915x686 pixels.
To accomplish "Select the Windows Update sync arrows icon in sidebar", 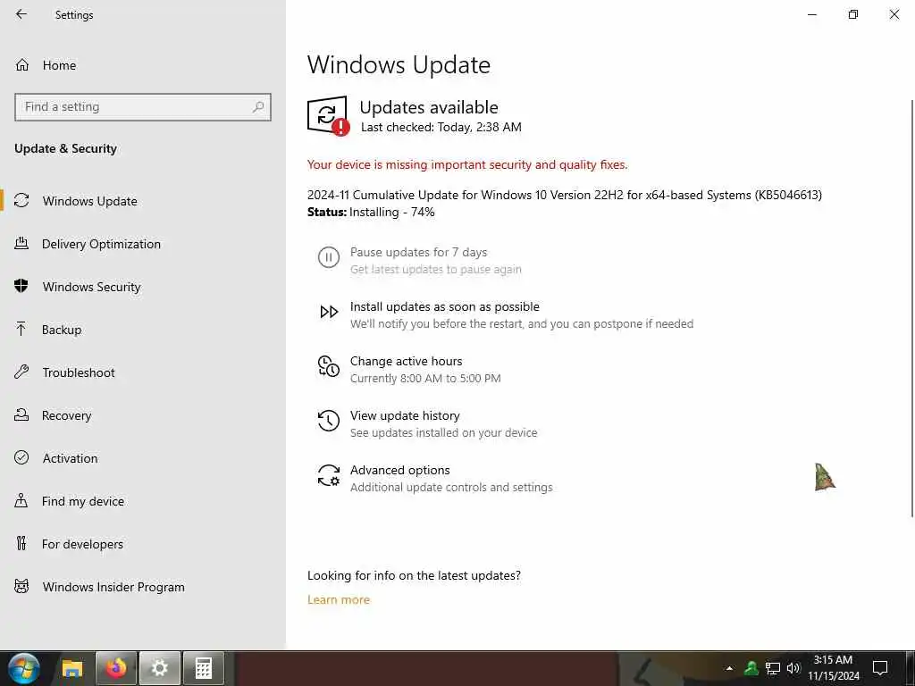I will 21,201.
